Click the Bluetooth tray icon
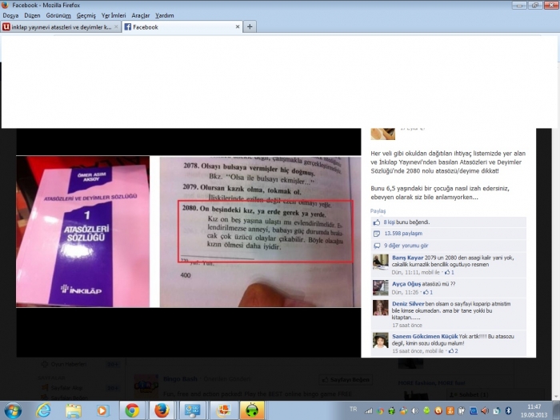This screenshot has height=420, width=560. 507,410
